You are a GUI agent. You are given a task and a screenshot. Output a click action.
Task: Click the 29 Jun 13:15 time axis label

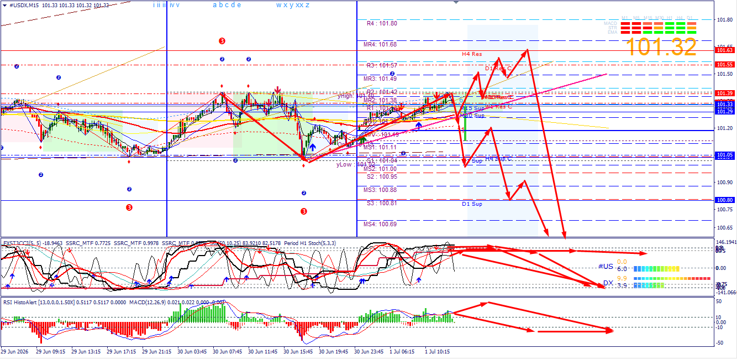86,351
